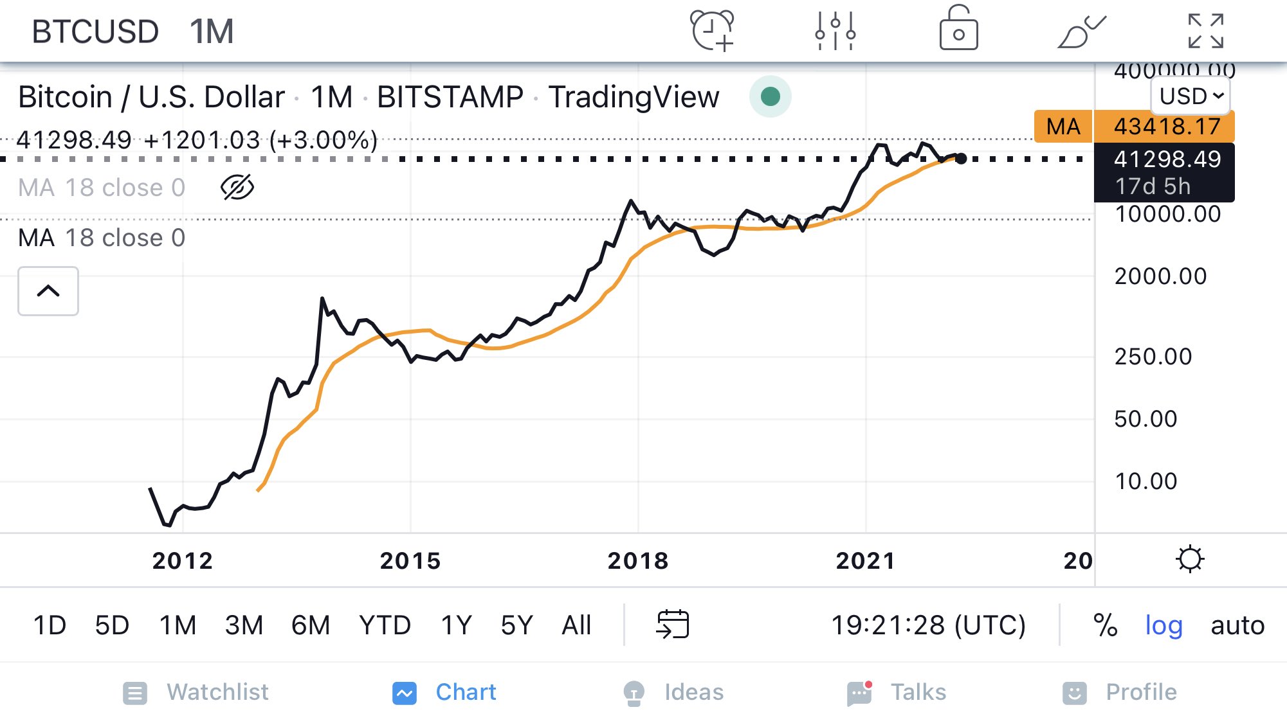Image resolution: width=1287 pixels, height=723 pixels.
Task: Change the 1M interval next to BTCUSD
Action: click(212, 31)
